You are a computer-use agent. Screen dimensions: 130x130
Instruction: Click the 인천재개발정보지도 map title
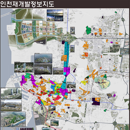27,4
